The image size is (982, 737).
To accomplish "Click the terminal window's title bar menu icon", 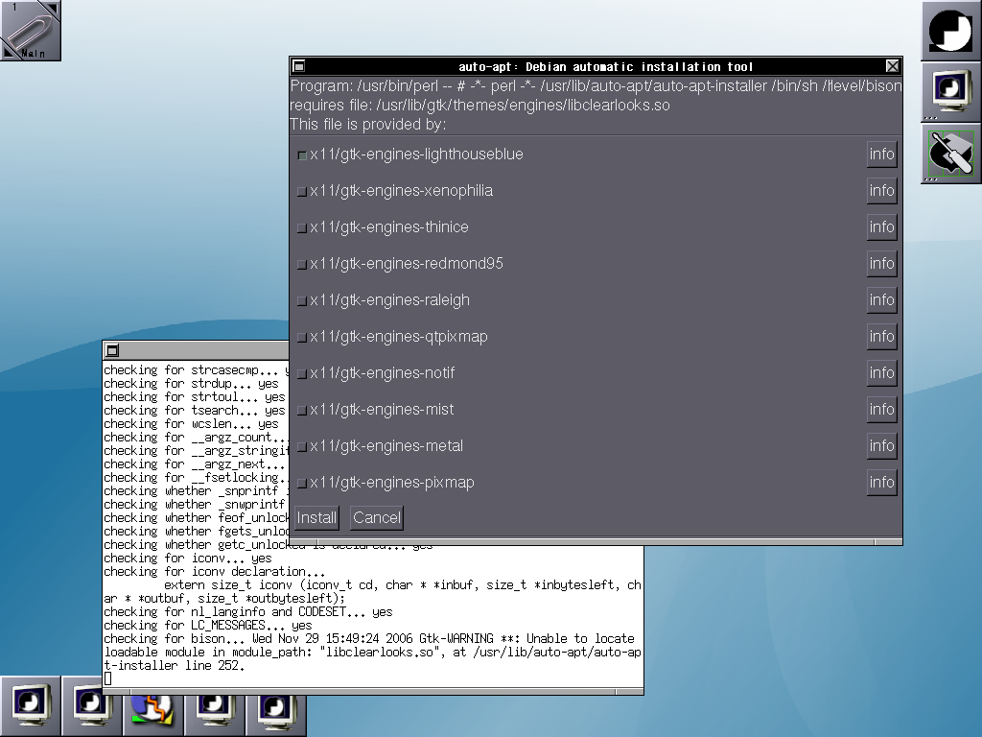I will [113, 350].
